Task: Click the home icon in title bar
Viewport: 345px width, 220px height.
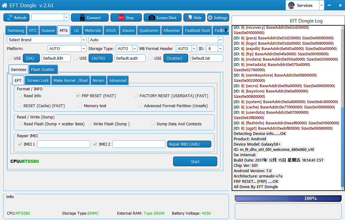Action: pos(5,5)
